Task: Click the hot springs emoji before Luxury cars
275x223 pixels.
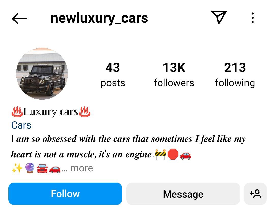Action: click(17, 112)
